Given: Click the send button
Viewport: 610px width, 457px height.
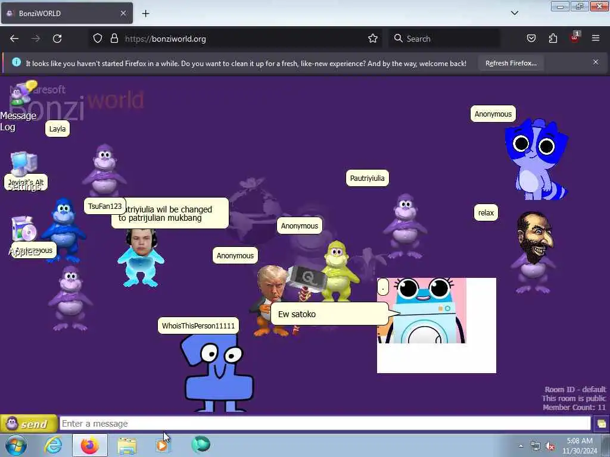Looking at the screenshot, I should coord(29,424).
